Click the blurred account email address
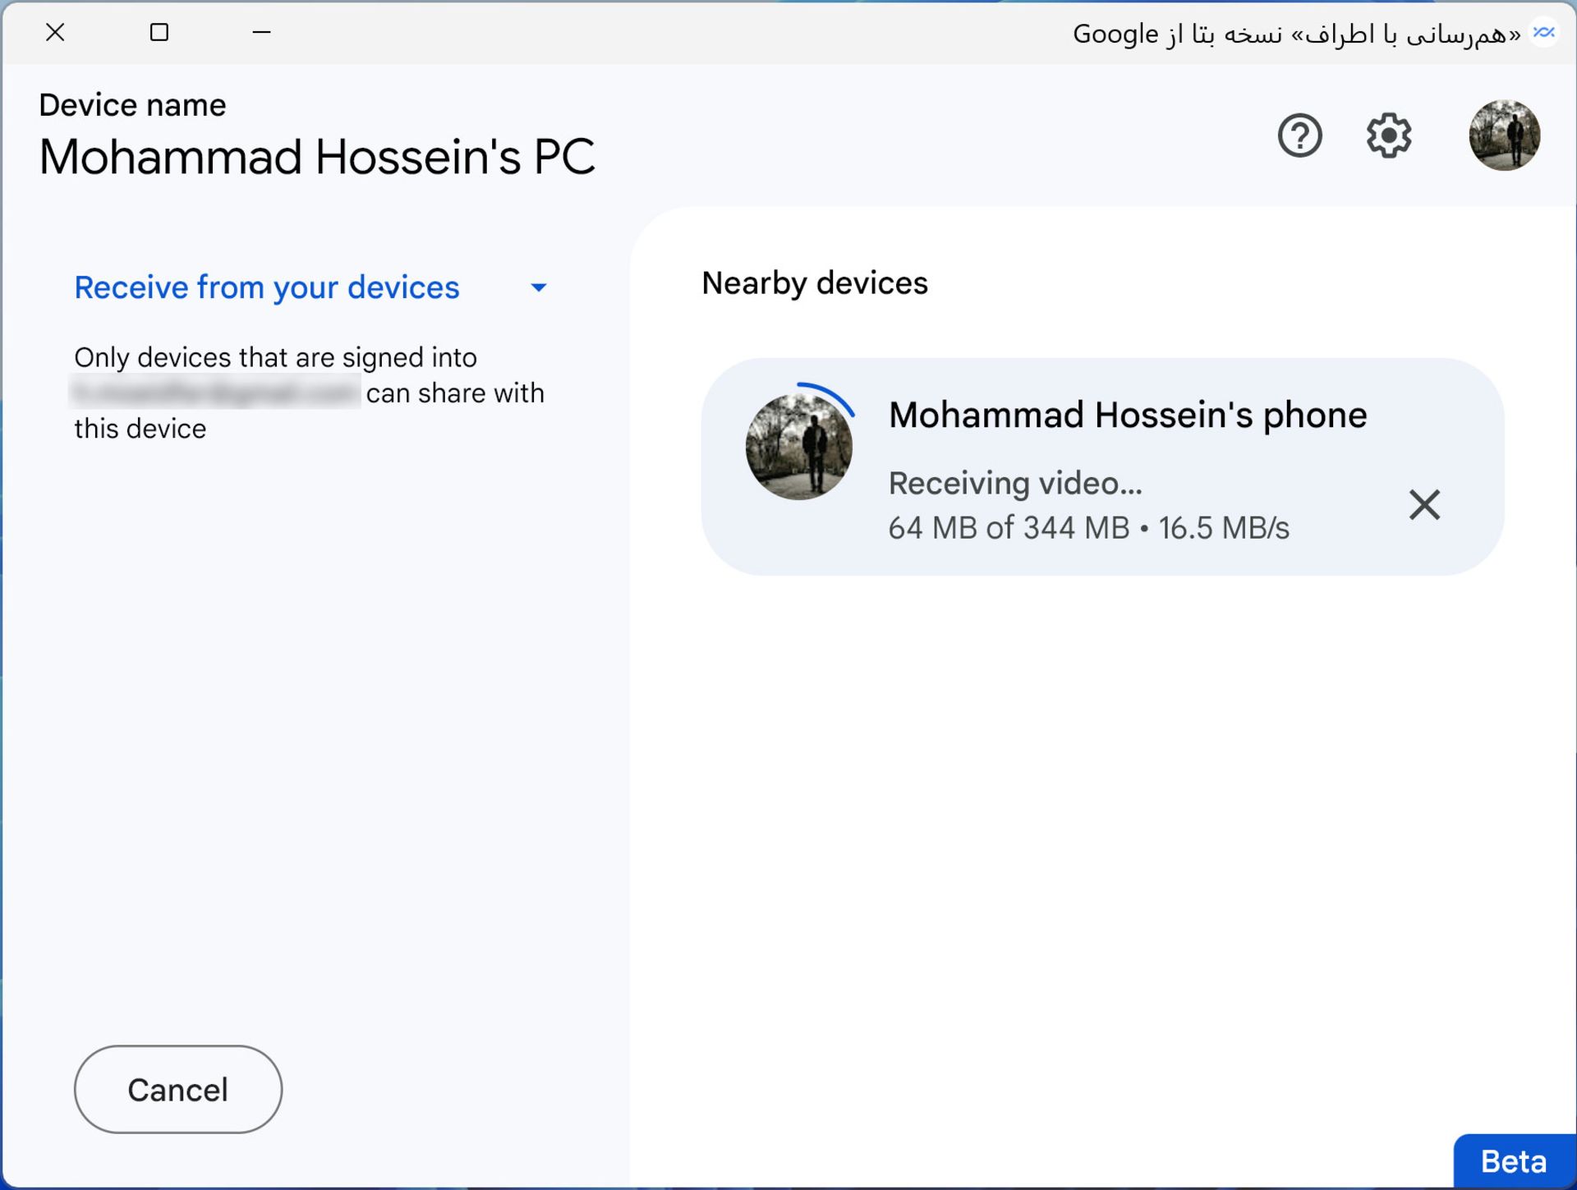 point(215,393)
